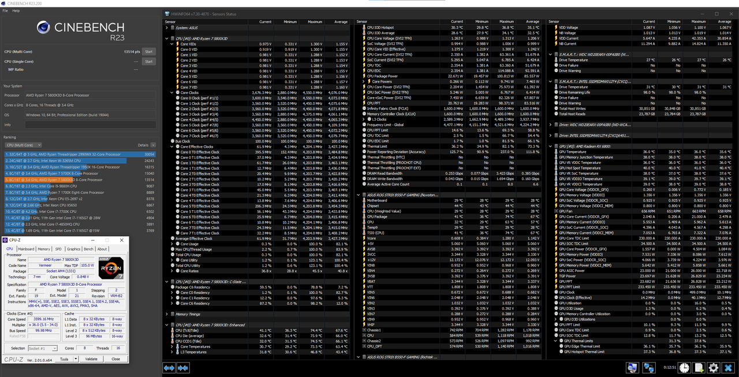Collapse the GPU [#0]: AMD Radeon RX 6800 group
The width and height of the screenshot is (739, 377).
(x=550, y=147)
